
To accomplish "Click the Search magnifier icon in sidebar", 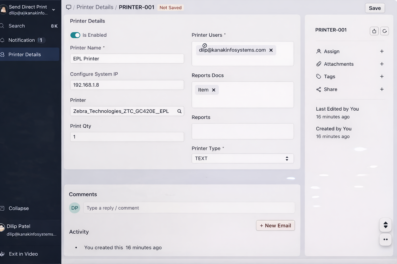I will [2, 26].
